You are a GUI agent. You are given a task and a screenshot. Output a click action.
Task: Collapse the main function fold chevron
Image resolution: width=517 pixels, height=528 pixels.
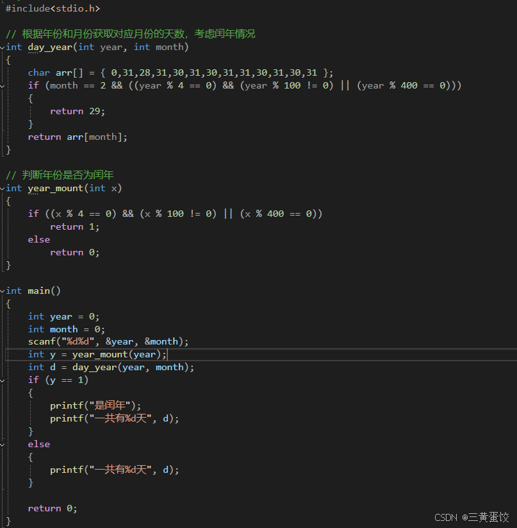coord(3,291)
